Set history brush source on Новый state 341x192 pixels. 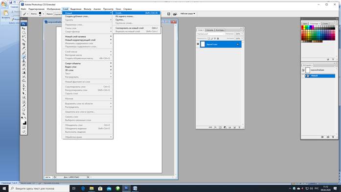(x=303, y=76)
